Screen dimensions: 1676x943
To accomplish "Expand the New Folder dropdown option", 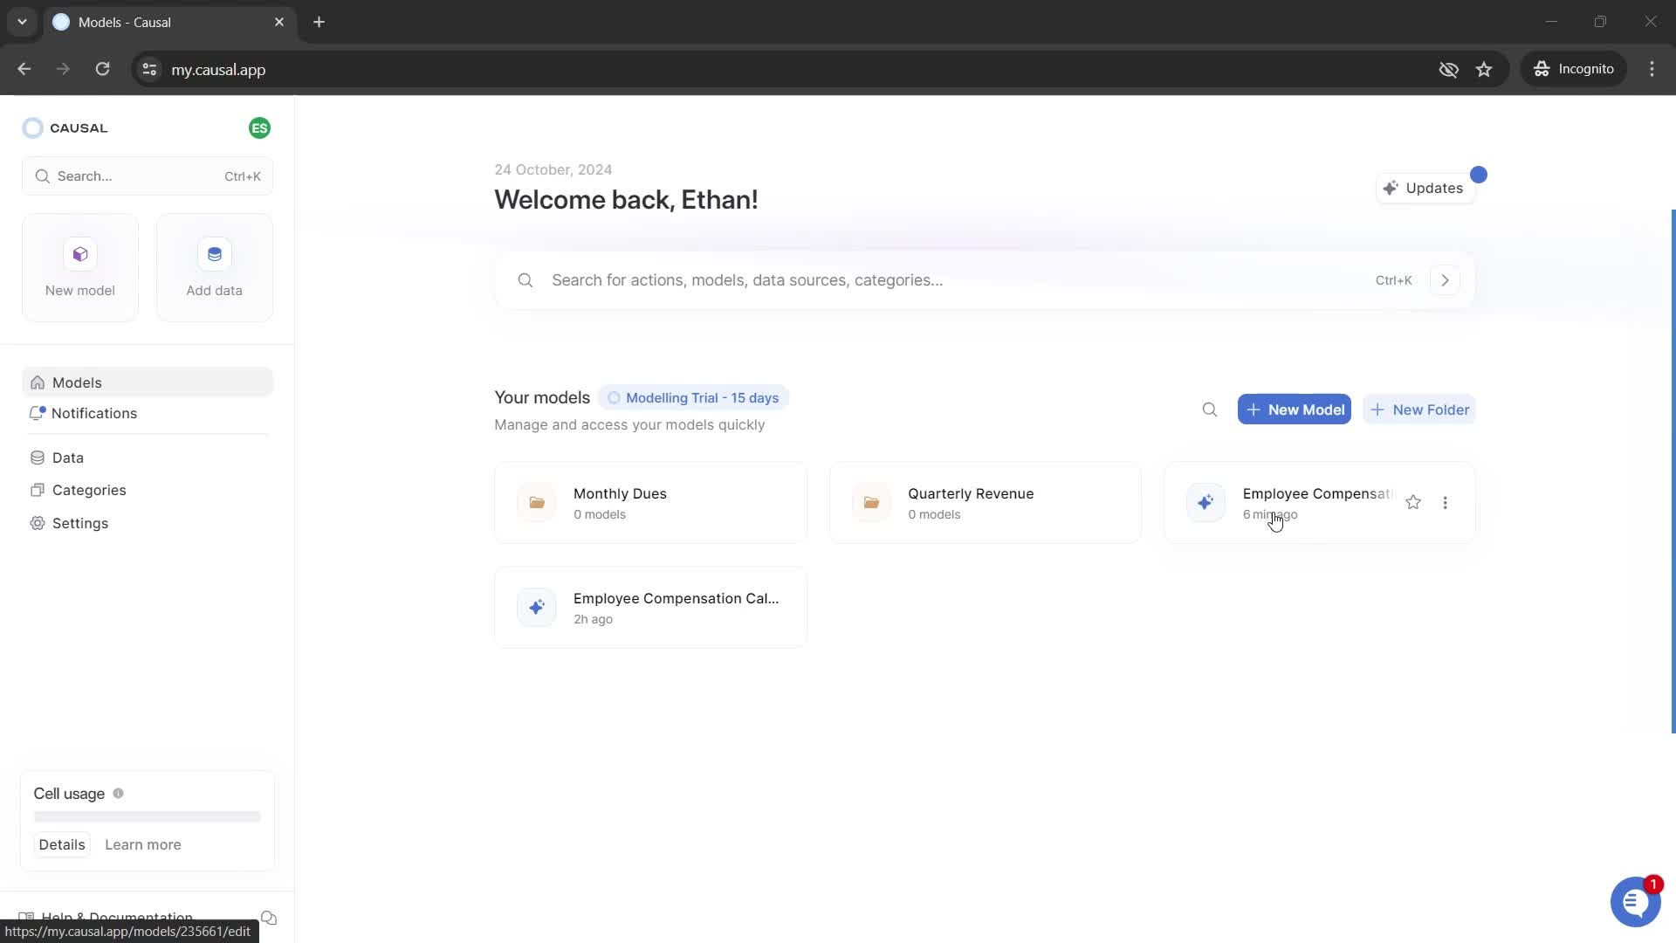I will tap(1420, 409).
